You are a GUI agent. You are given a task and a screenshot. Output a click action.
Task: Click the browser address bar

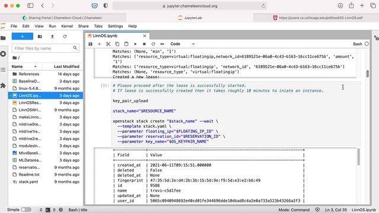[189, 6]
